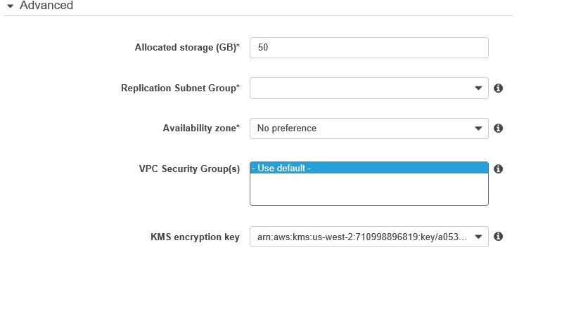Image resolution: width=576 pixels, height=323 pixels.
Task: Click the Allocated storage (GB) label
Action: [187, 48]
